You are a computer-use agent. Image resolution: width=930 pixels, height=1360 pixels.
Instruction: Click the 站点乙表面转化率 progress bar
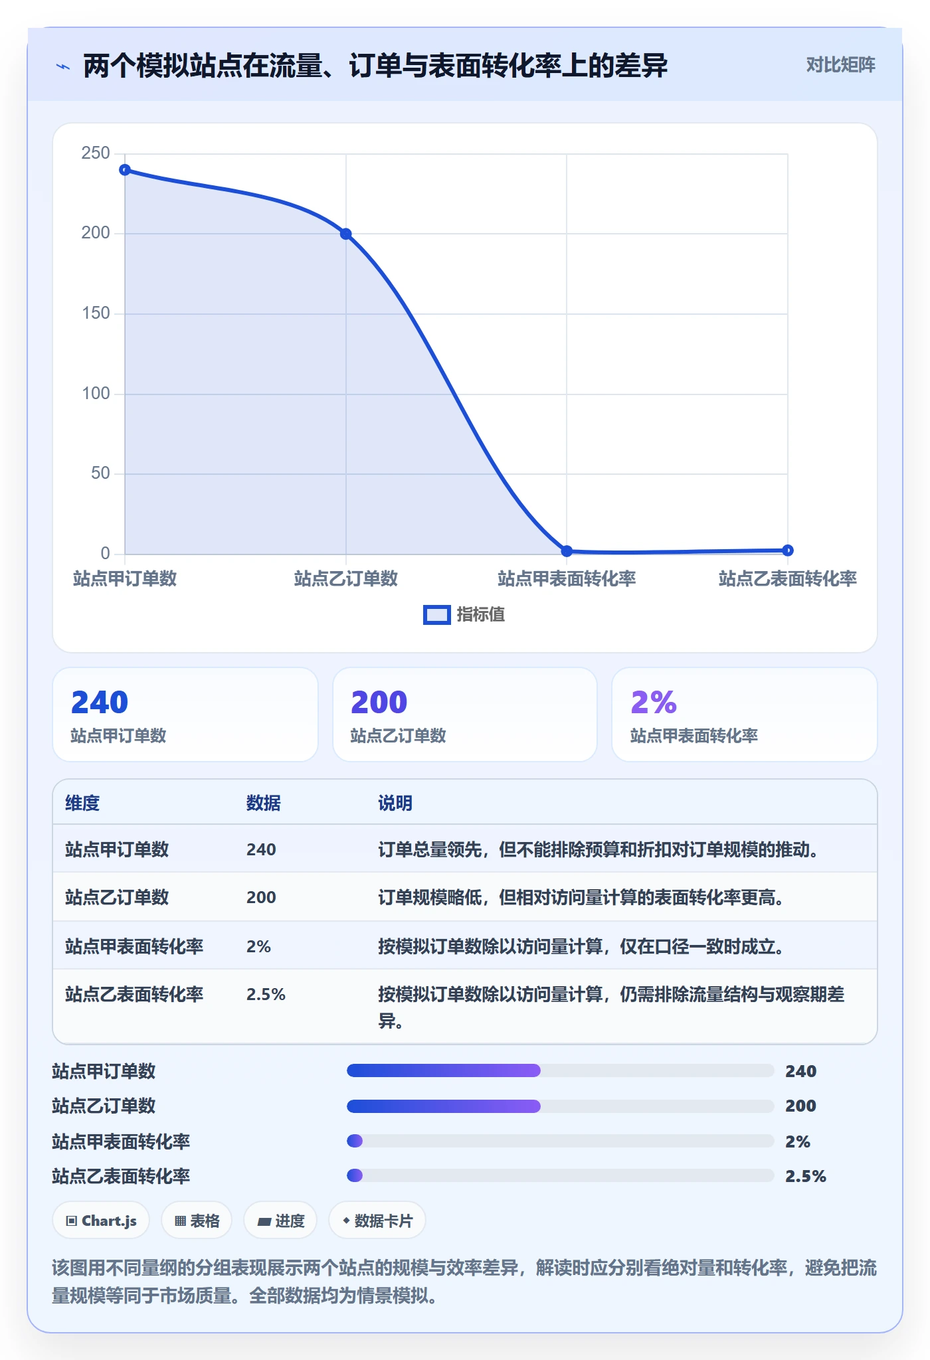point(561,1175)
